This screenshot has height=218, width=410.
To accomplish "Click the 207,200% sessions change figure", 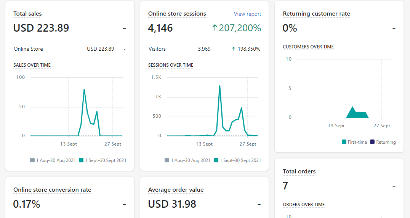I will (x=240, y=28).
